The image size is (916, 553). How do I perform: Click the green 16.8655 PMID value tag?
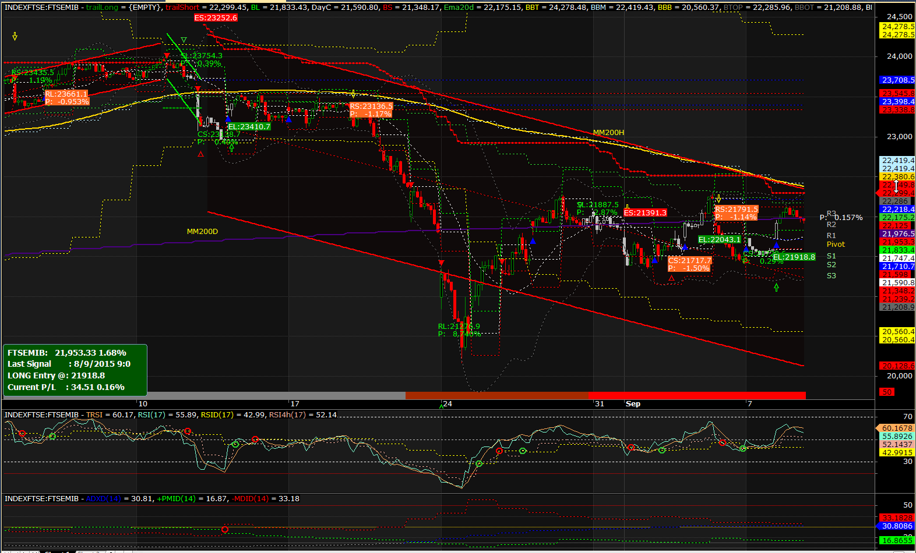[897, 541]
